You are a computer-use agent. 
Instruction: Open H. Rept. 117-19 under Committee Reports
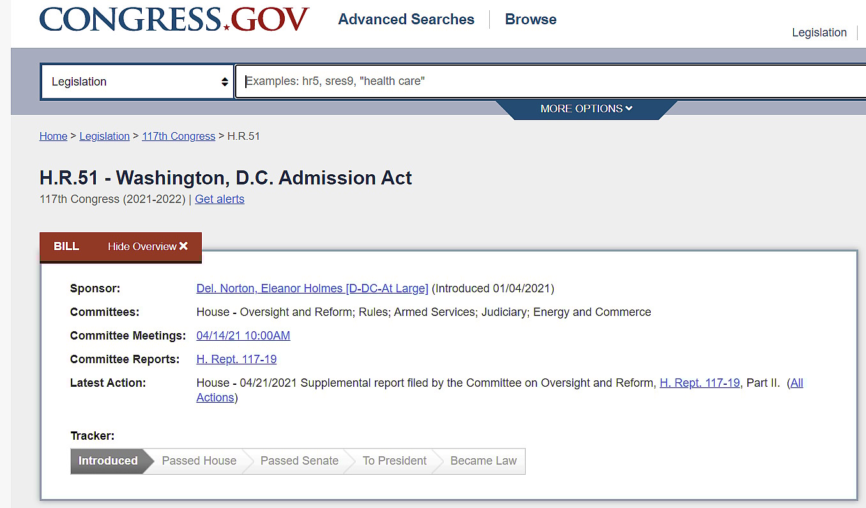(x=236, y=359)
